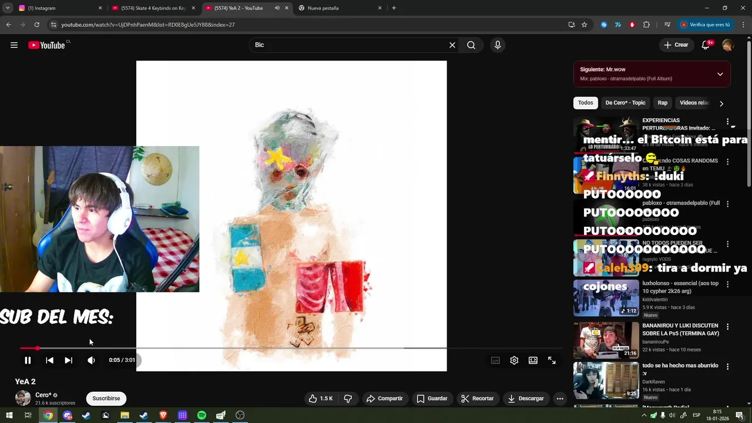This screenshot has width=752, height=423.
Task: Go to the YouTube home logo
Action: pos(46,45)
